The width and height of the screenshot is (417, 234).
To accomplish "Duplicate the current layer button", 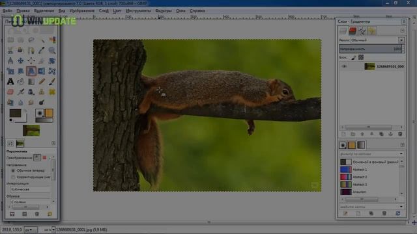I will 381,135.
